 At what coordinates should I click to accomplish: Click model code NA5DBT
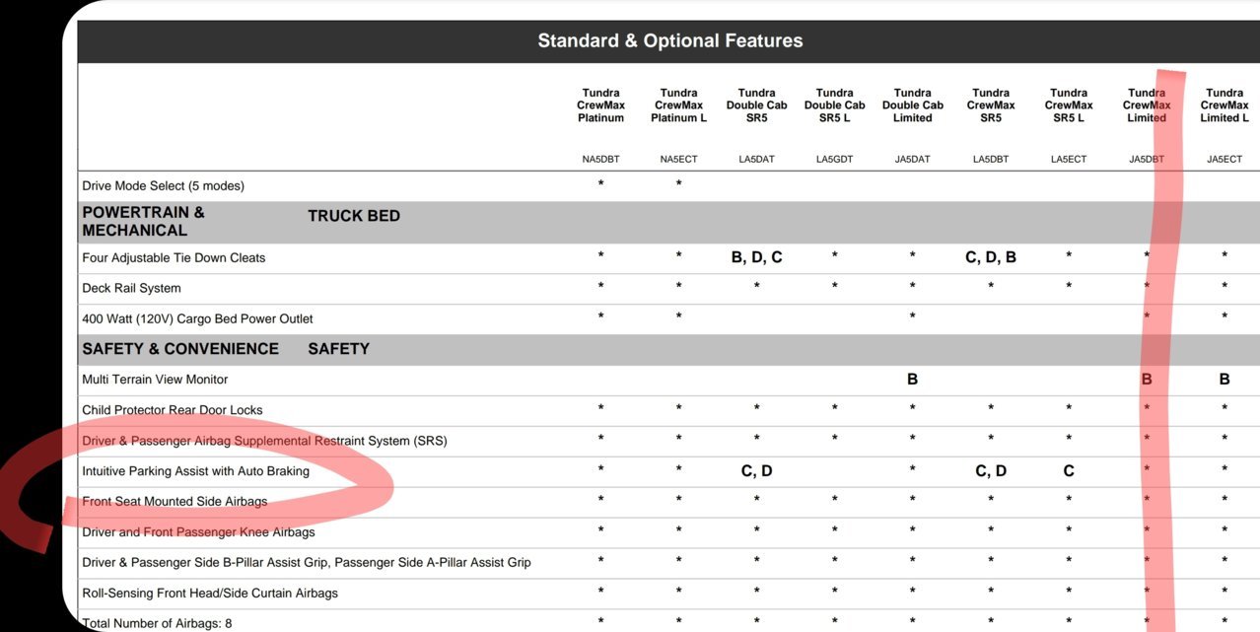click(600, 159)
